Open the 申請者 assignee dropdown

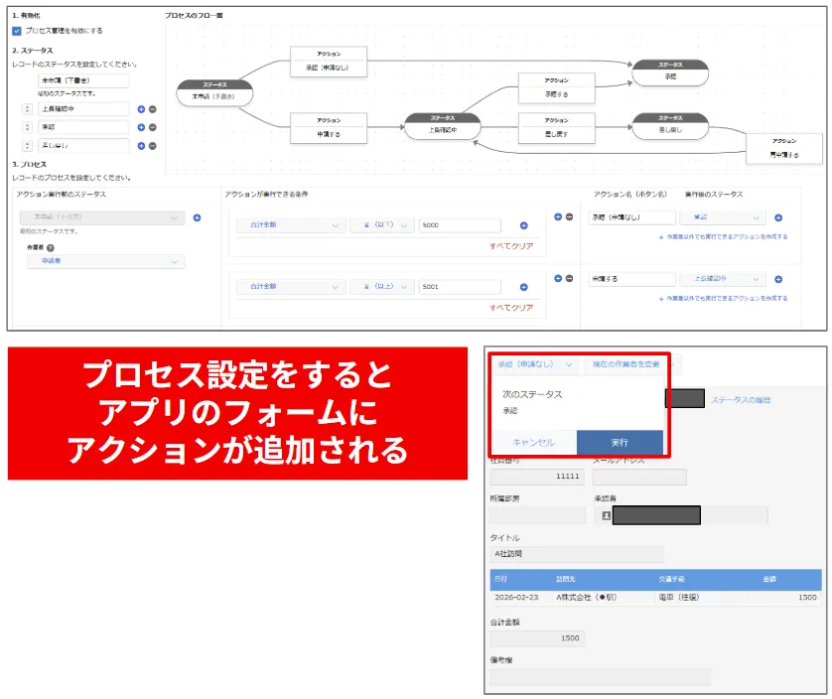(105, 262)
